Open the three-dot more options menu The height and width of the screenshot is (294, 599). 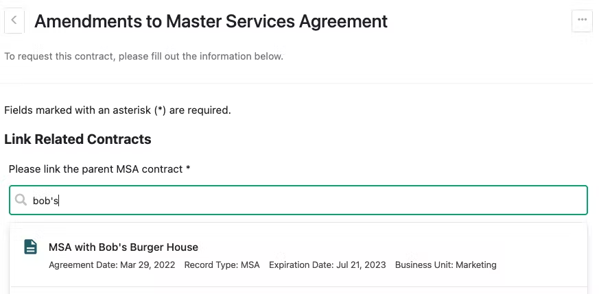(x=582, y=20)
